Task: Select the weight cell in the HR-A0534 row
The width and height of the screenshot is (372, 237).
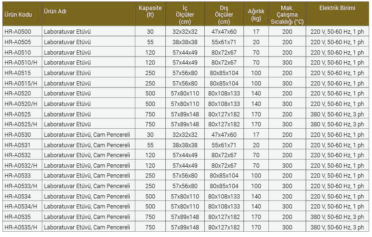Action: click(x=256, y=197)
